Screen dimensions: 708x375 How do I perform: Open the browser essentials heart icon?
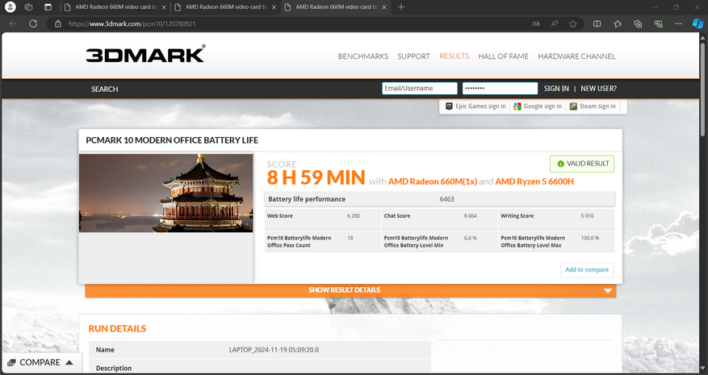658,24
